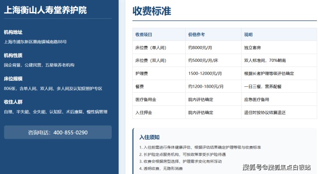Select text 国企背景，公建民营，五星级养老机构
Screen dimensions: 318x174
pyautogui.click(x=39, y=65)
